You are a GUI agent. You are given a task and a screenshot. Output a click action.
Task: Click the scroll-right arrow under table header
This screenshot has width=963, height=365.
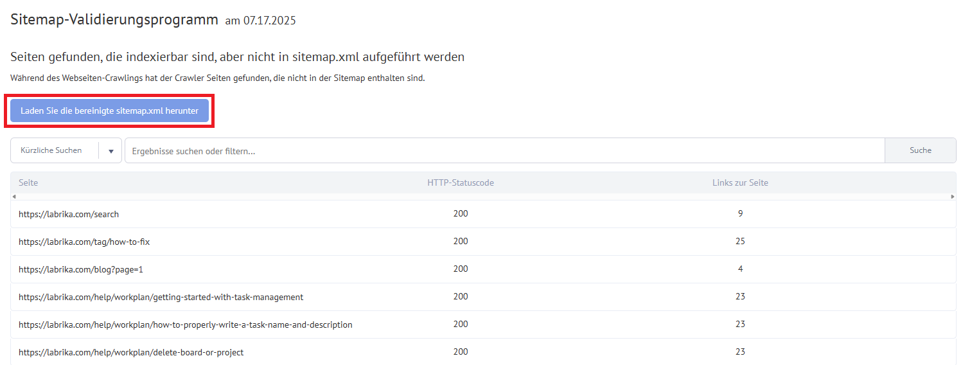(x=953, y=197)
